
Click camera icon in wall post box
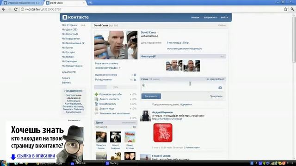point(220,88)
